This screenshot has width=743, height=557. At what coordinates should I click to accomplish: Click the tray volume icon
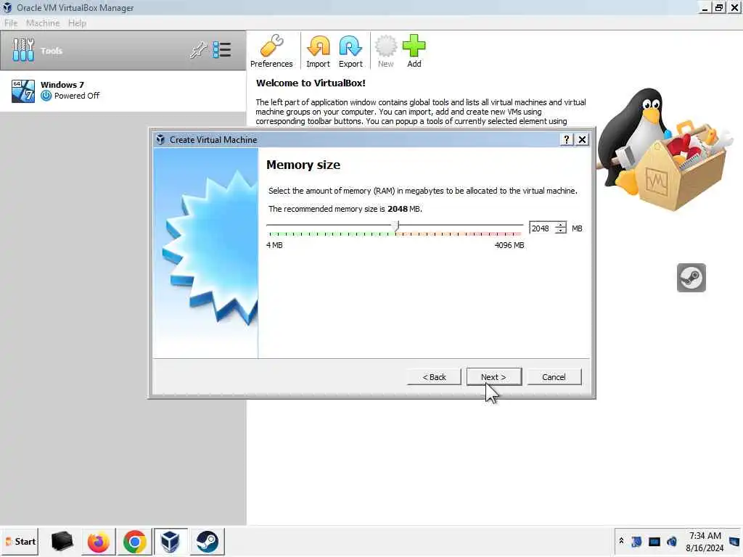[672, 541]
